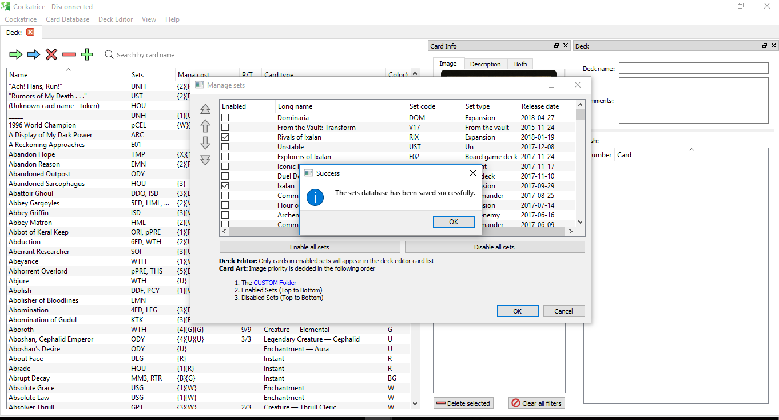Close the Card Info panel
Image resolution: width=779 pixels, height=420 pixels.
[x=566, y=46]
